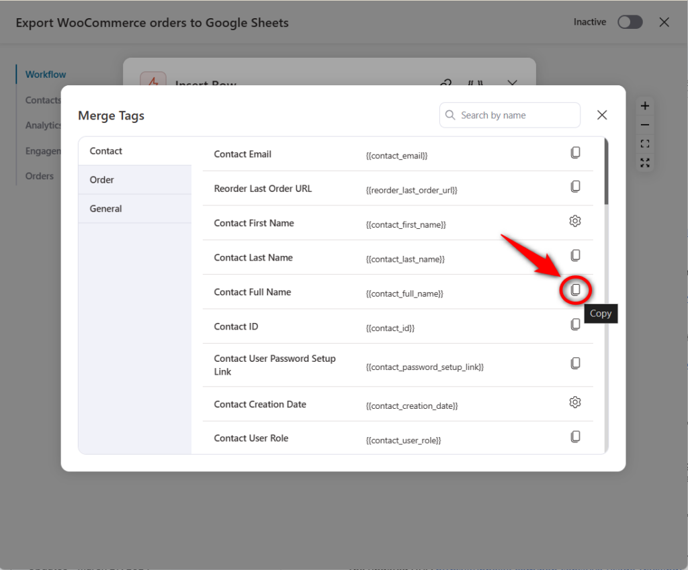Close the automation editor window
The height and width of the screenshot is (570, 688).
[x=664, y=22]
